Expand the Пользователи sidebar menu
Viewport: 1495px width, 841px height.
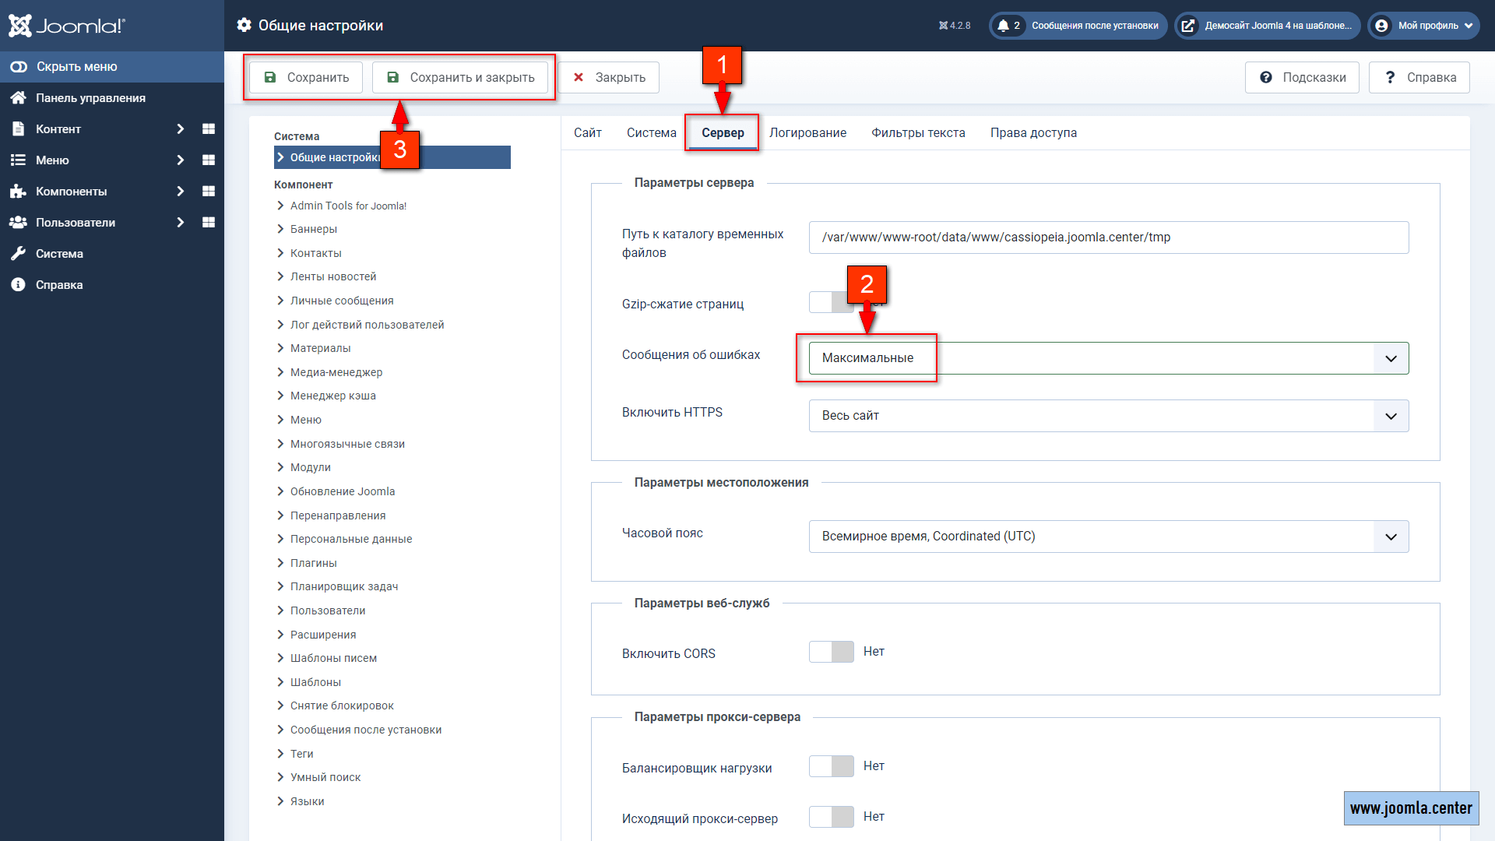181,222
